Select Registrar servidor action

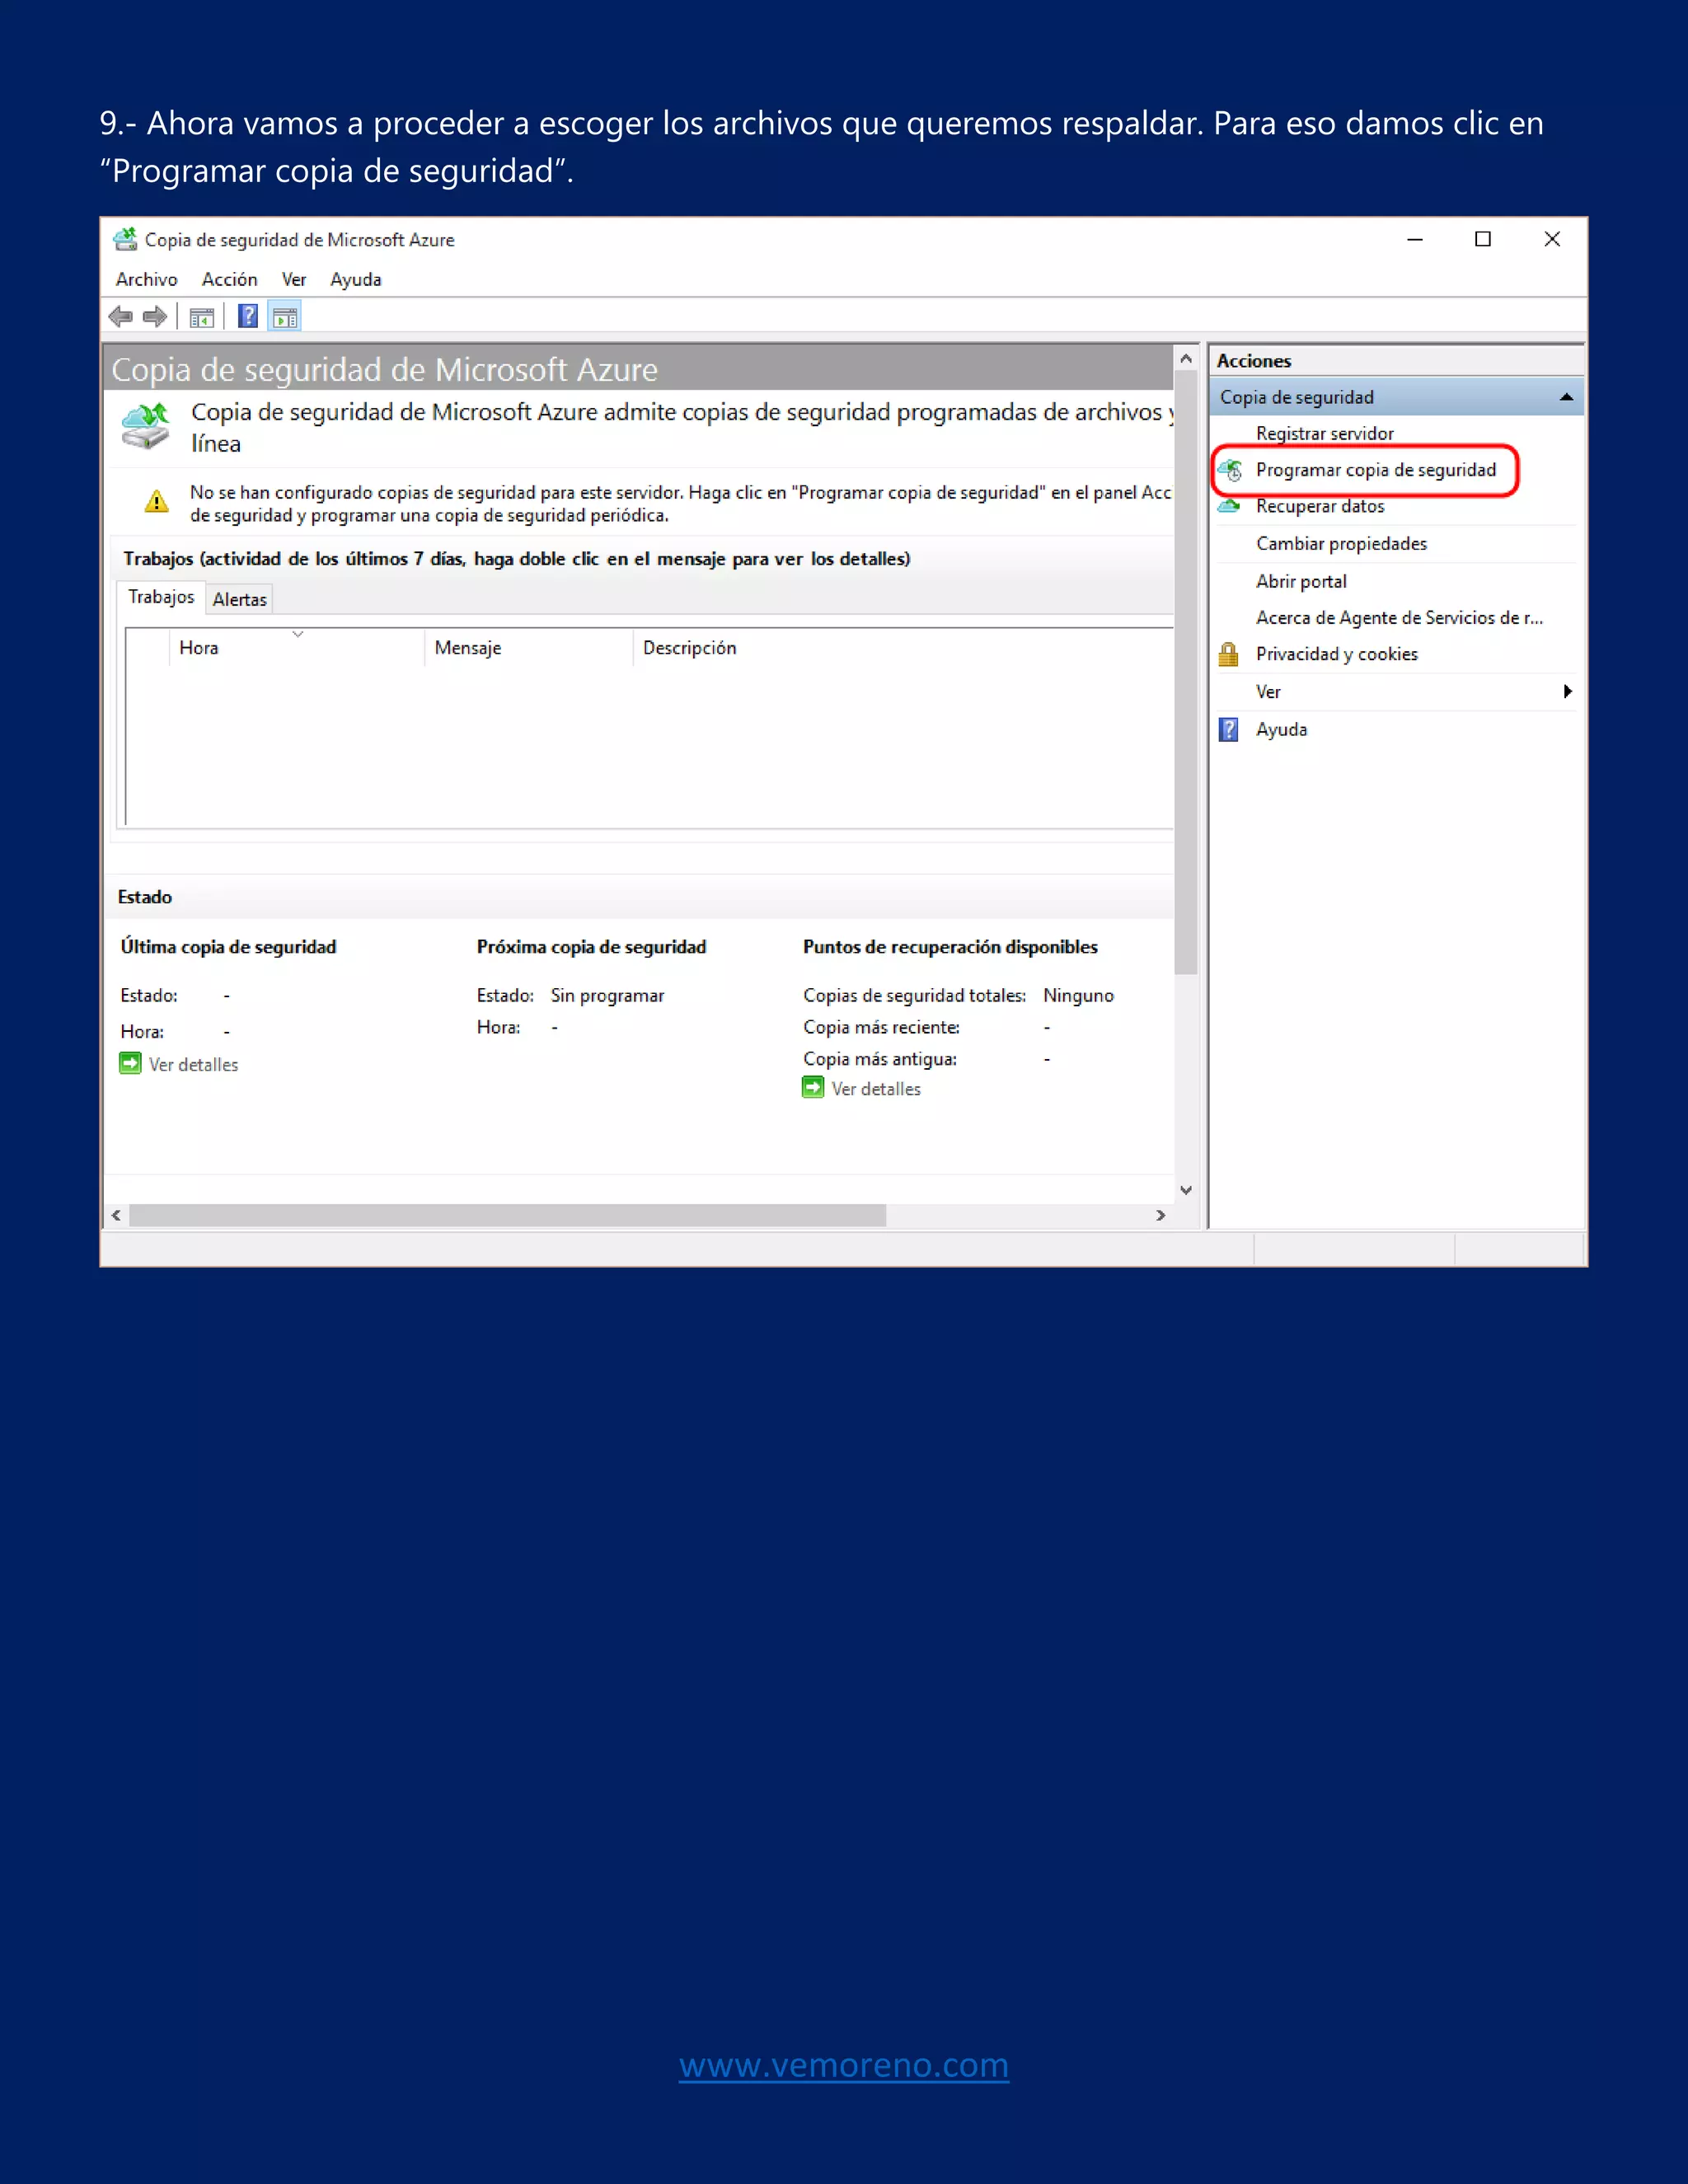pyautogui.click(x=1324, y=434)
